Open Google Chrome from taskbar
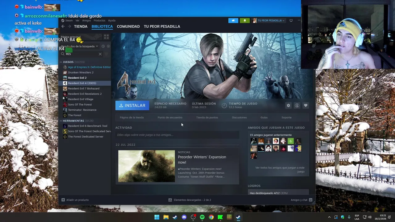Image resolution: width=395 pixels, height=222 pixels. 211,217
